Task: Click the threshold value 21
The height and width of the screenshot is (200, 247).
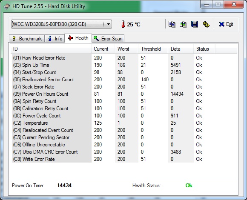Action: pos(143,65)
